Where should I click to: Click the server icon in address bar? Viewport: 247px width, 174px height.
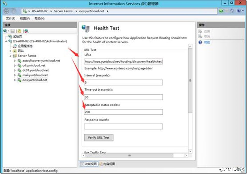(25, 11)
